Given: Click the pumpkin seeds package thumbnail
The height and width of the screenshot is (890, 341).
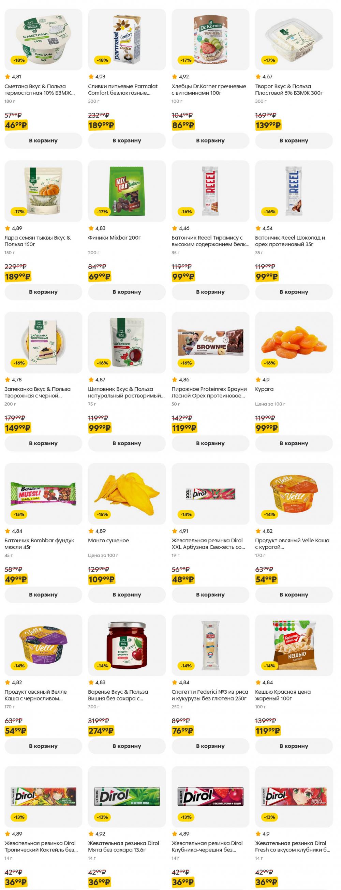Looking at the screenshot, I should (43, 191).
